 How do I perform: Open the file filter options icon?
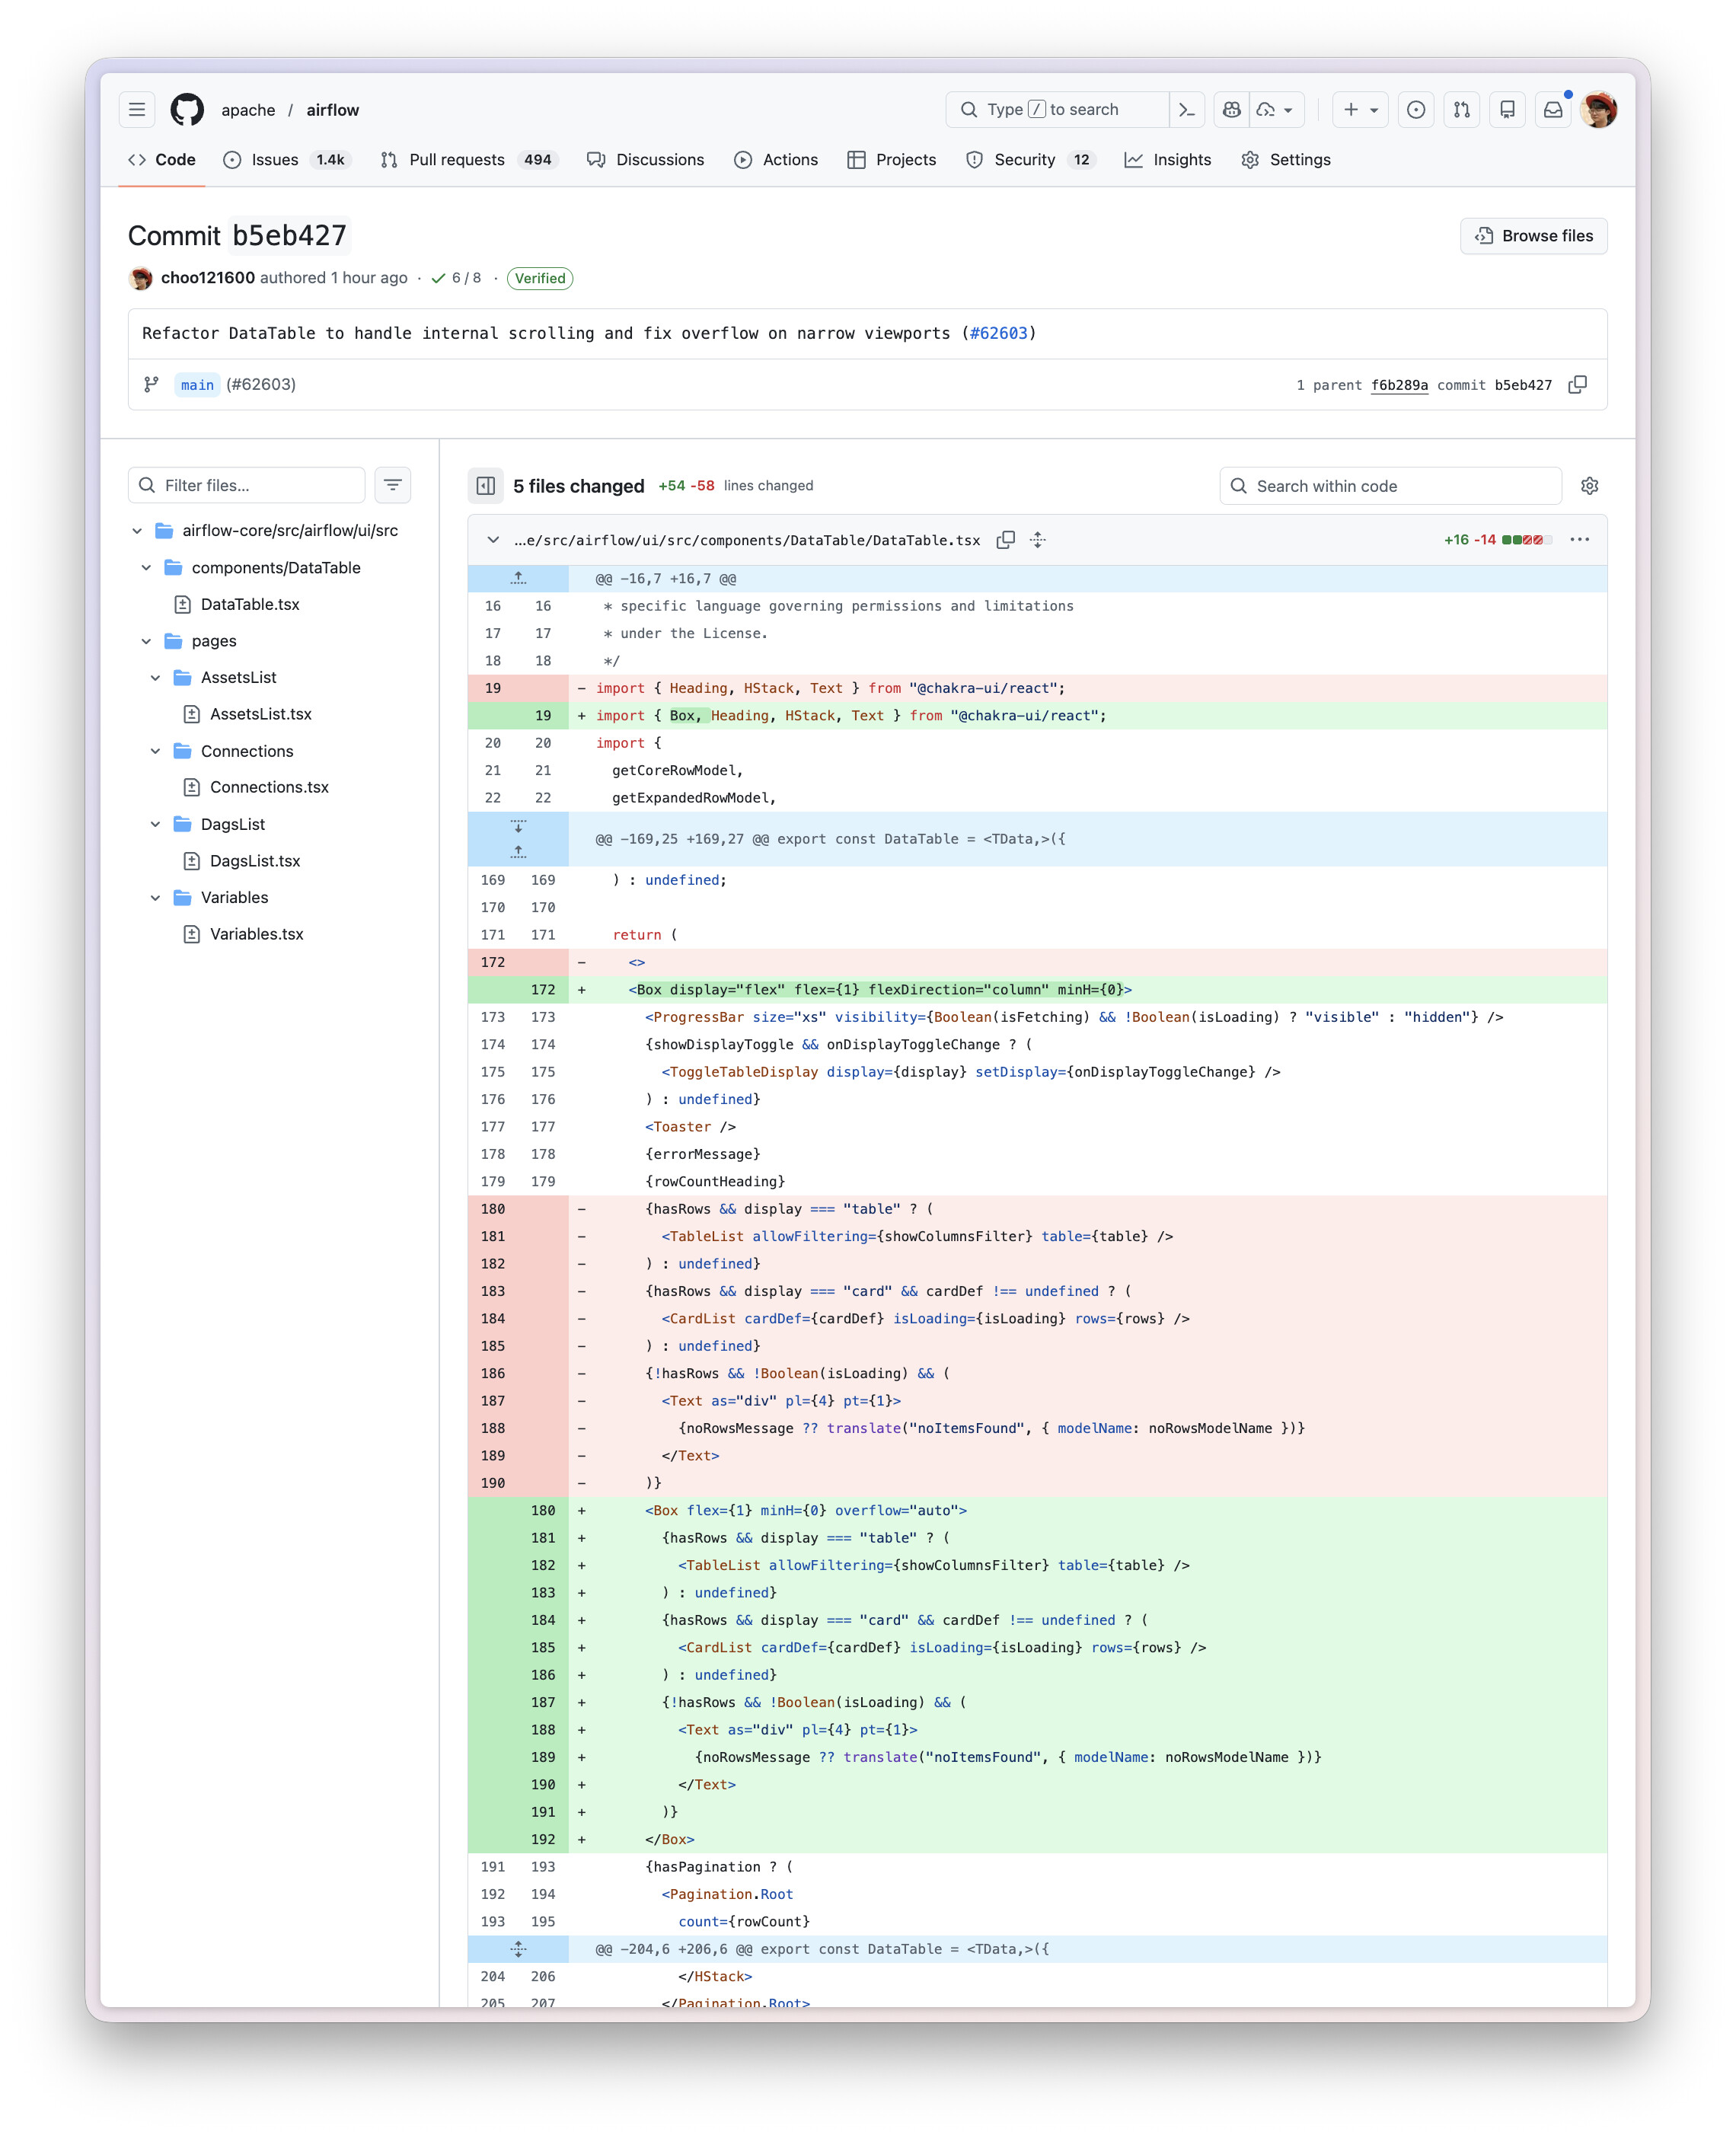pos(393,485)
